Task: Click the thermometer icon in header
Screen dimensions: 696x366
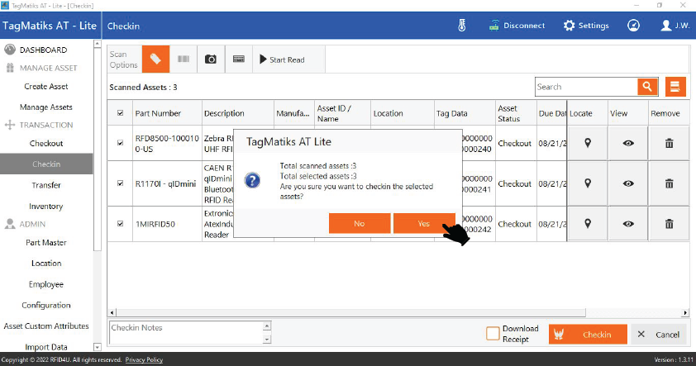Action: click(x=462, y=26)
